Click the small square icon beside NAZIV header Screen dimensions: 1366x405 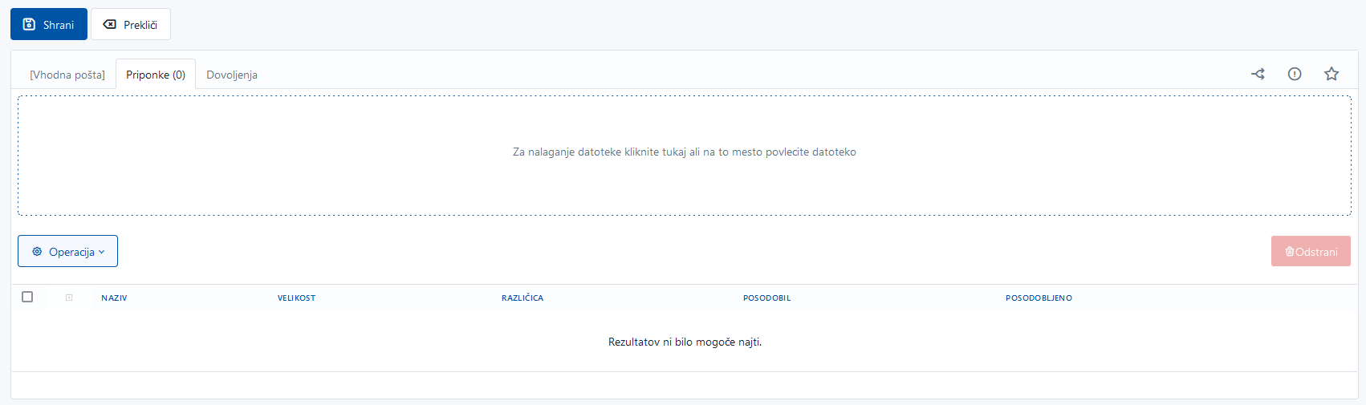coord(69,298)
